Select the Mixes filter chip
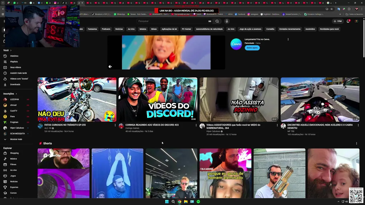The width and height of the screenshot is (365, 205). [154, 29]
